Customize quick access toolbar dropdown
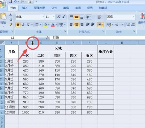145x128 pixels. click(36, 2)
